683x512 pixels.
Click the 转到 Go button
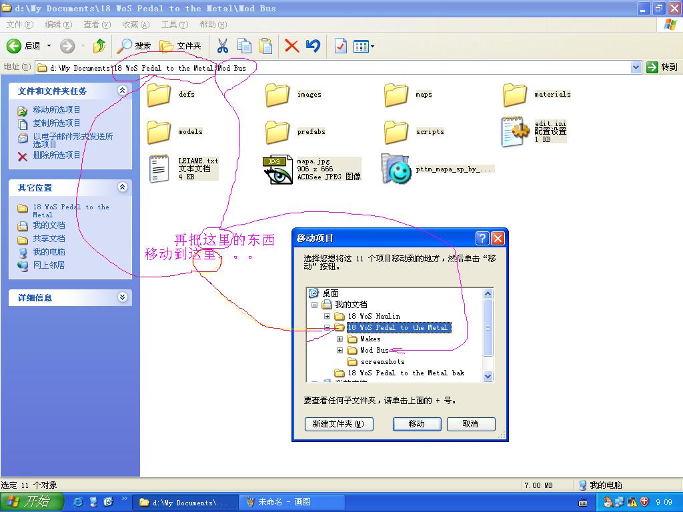point(662,67)
